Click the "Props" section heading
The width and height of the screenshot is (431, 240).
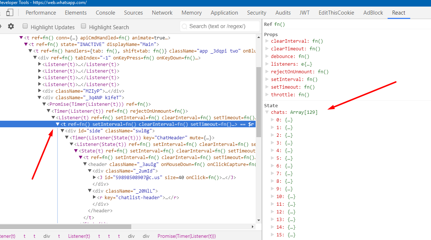pos(271,34)
